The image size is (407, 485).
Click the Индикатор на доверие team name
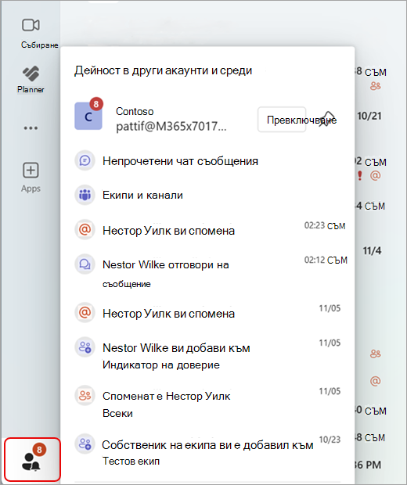[161, 365]
